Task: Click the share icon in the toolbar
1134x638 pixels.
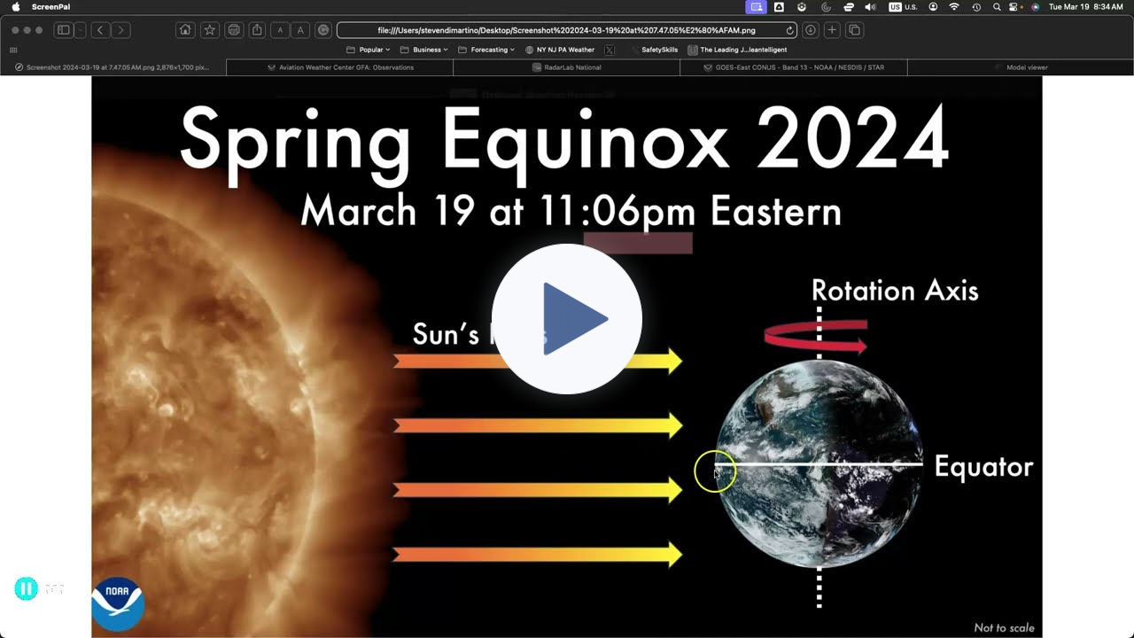Action: pyautogui.click(x=258, y=29)
